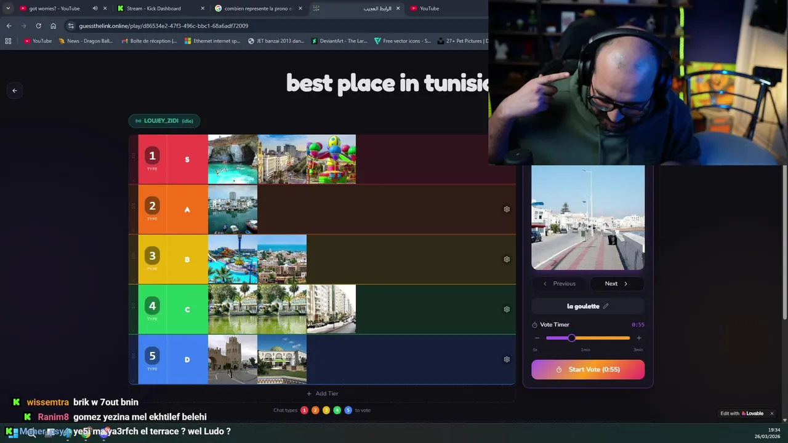Select the marina harbor image in A tier

click(233, 209)
